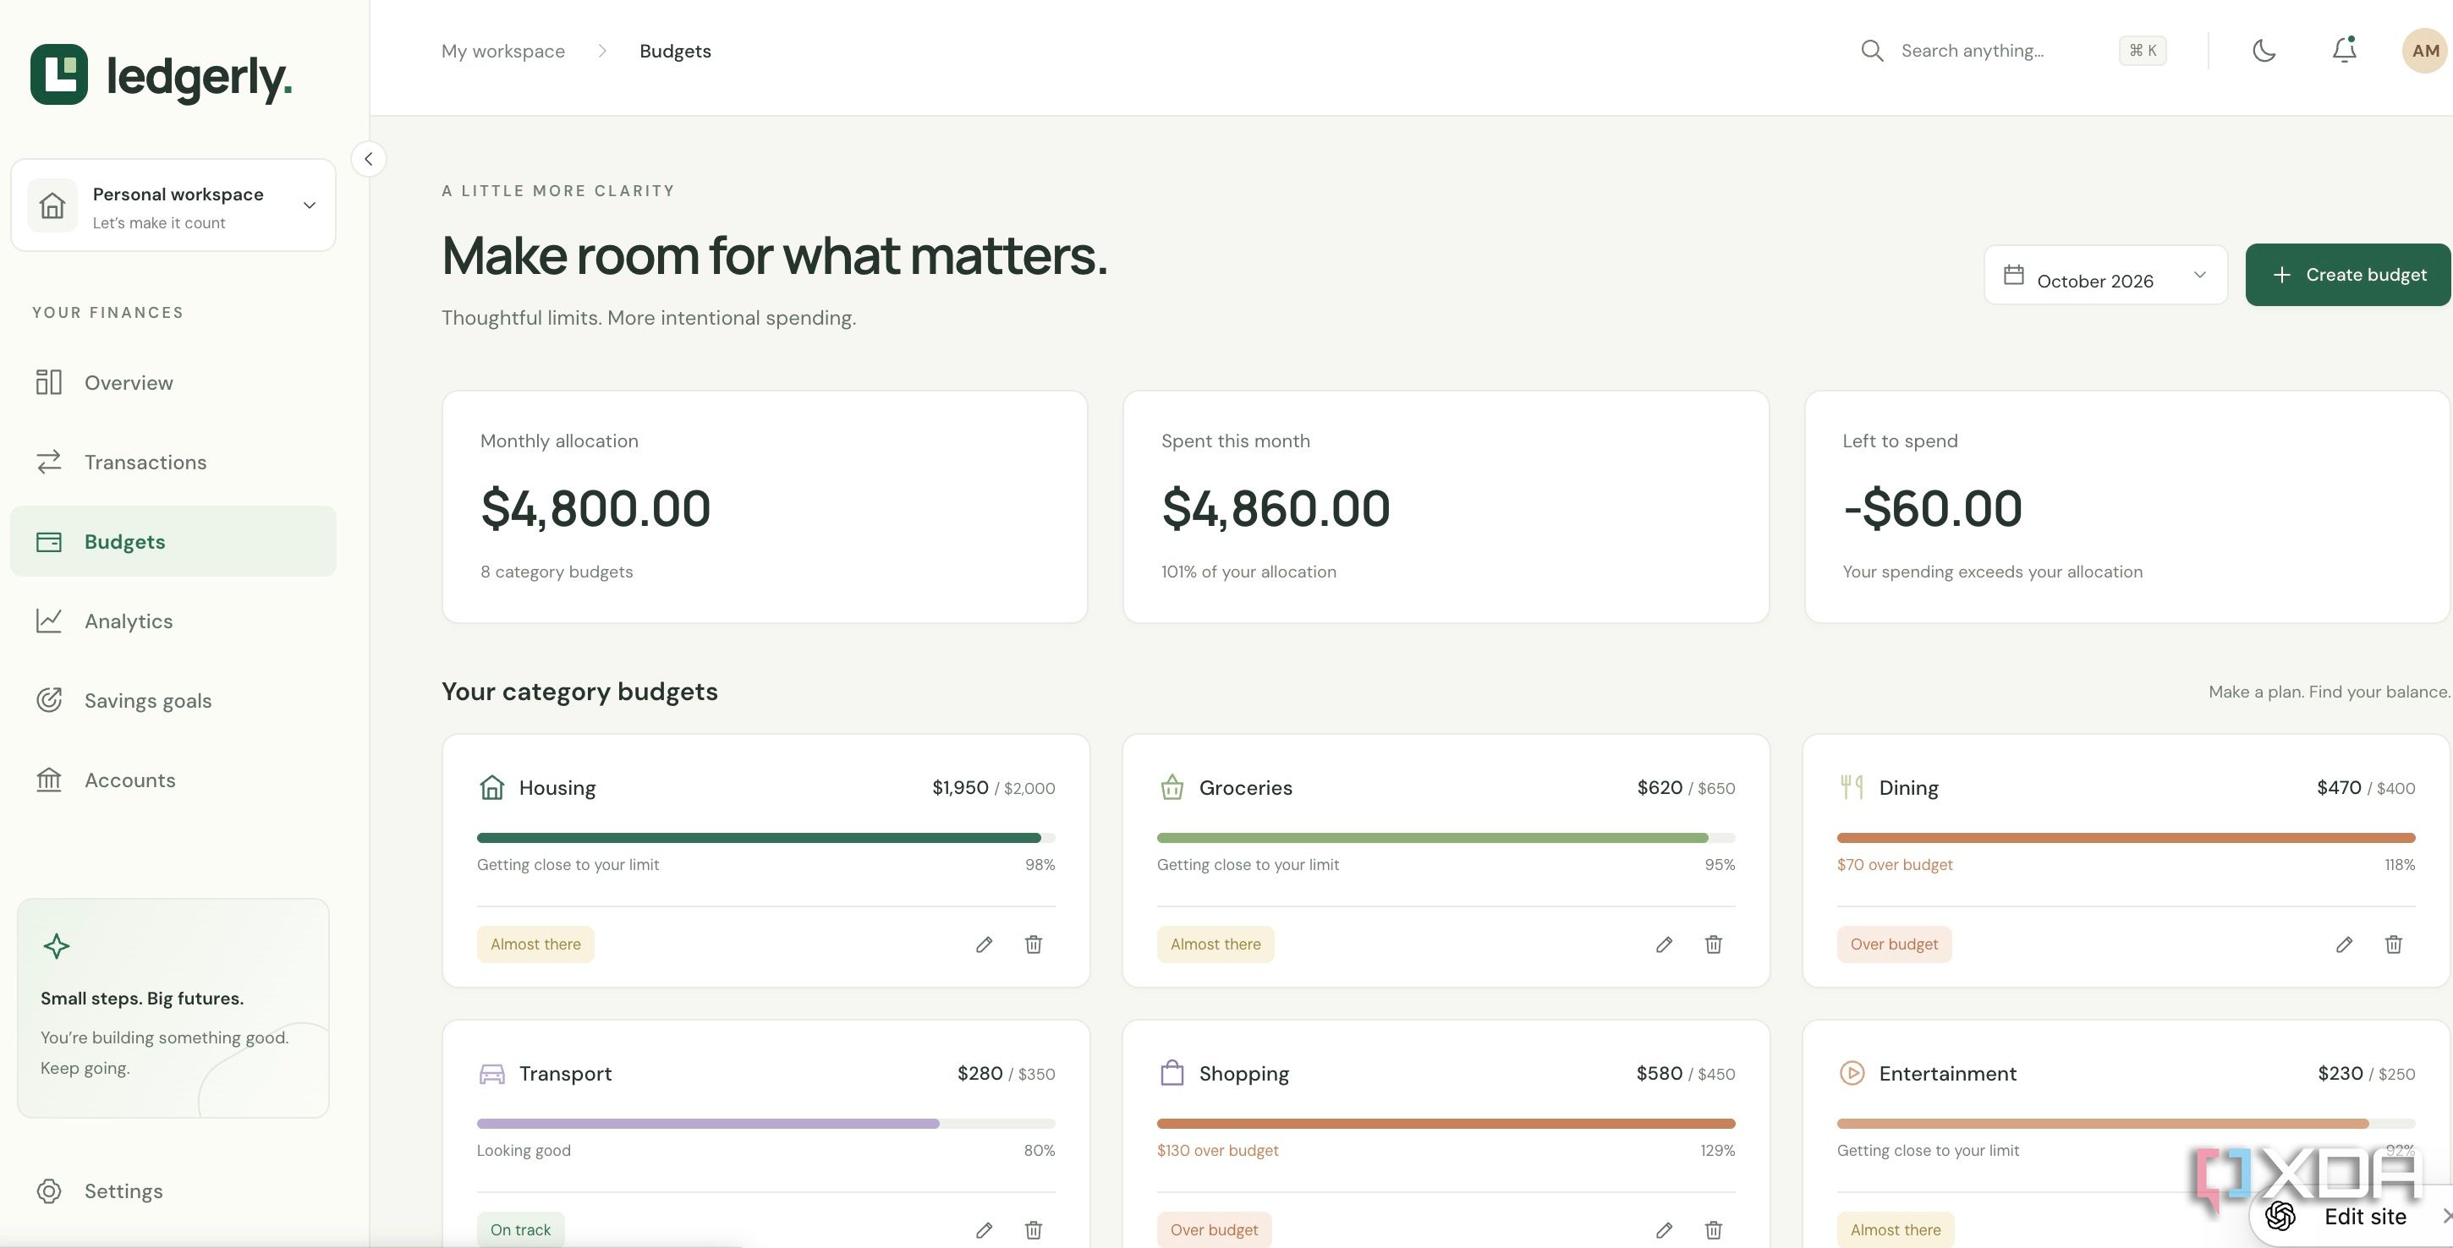
Task: Edit the Housing budget with the pencil icon
Action: coord(984,944)
